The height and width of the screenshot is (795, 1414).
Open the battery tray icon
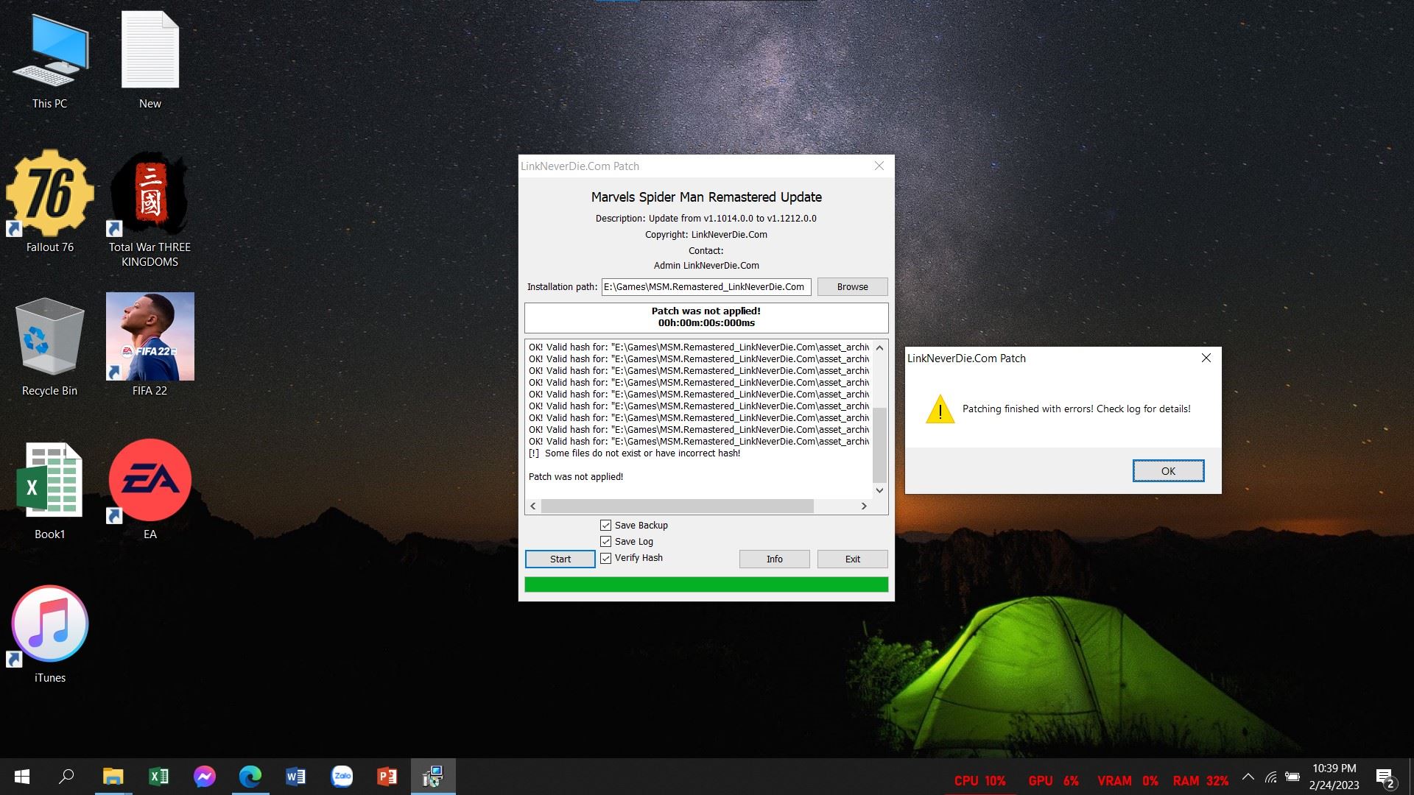tap(1292, 777)
